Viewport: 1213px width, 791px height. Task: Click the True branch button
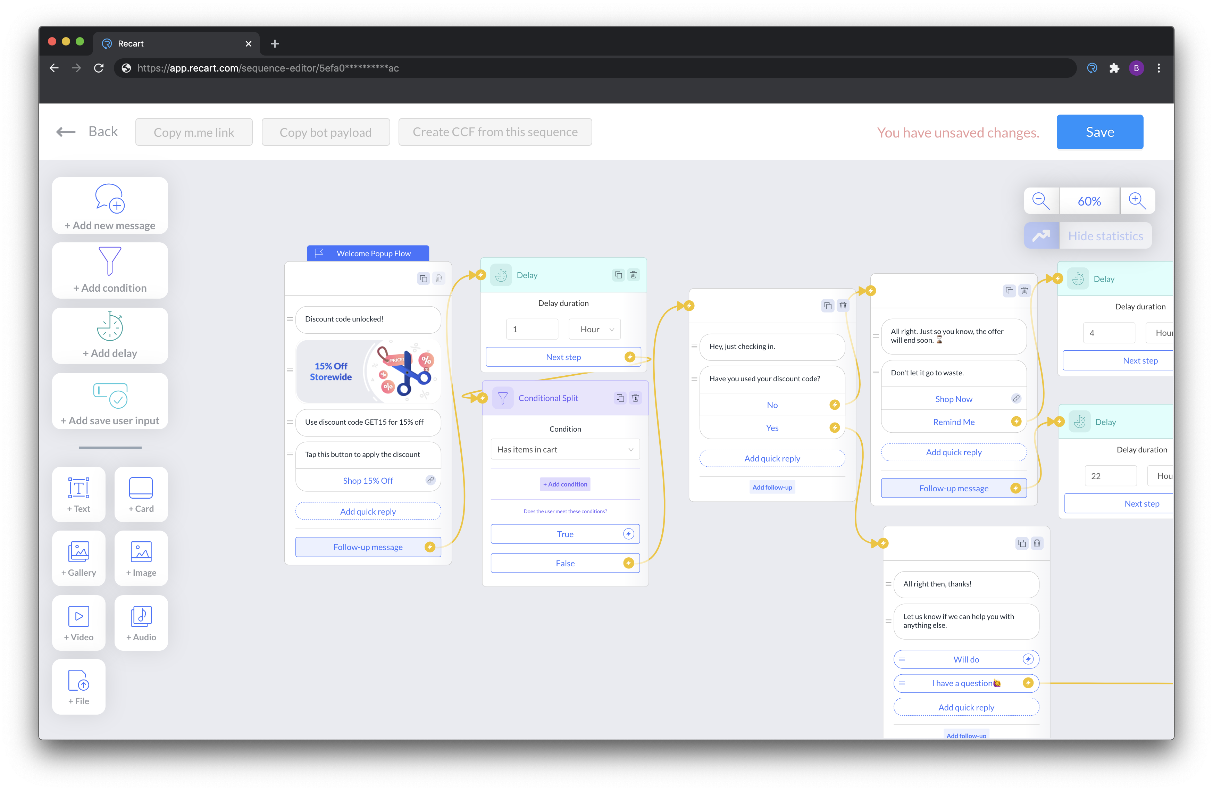565,534
